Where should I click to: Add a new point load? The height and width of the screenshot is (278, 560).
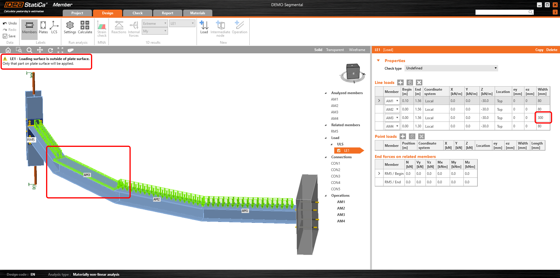click(x=403, y=136)
